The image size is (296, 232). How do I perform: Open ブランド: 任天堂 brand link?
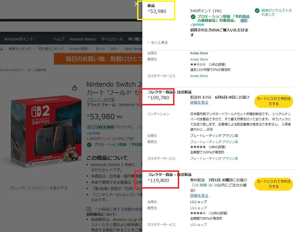[x=100, y=99]
